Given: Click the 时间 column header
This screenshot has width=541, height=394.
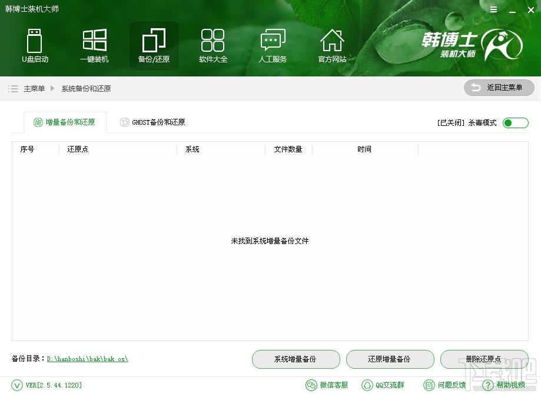Looking at the screenshot, I should 364,149.
